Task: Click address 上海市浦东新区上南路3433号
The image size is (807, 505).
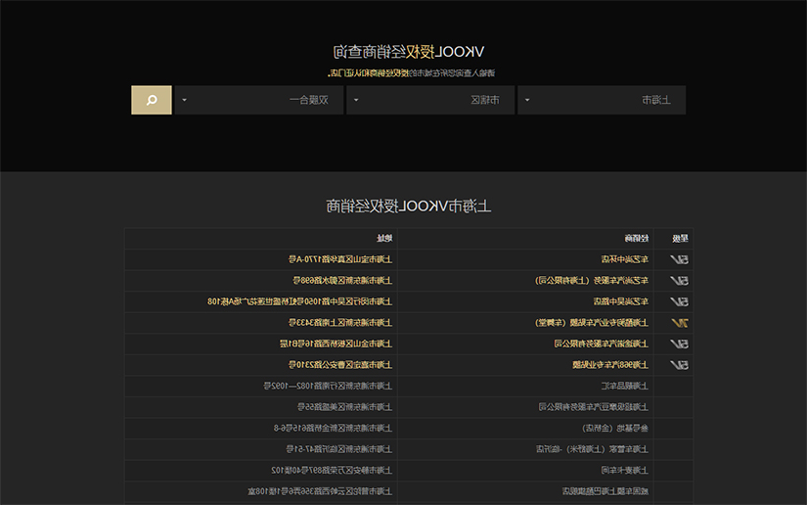Action: pyautogui.click(x=340, y=323)
